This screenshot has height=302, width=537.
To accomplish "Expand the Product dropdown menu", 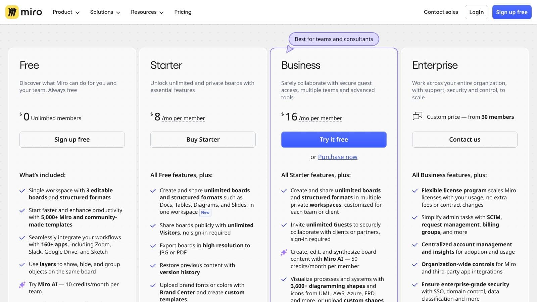I will click(x=66, y=12).
